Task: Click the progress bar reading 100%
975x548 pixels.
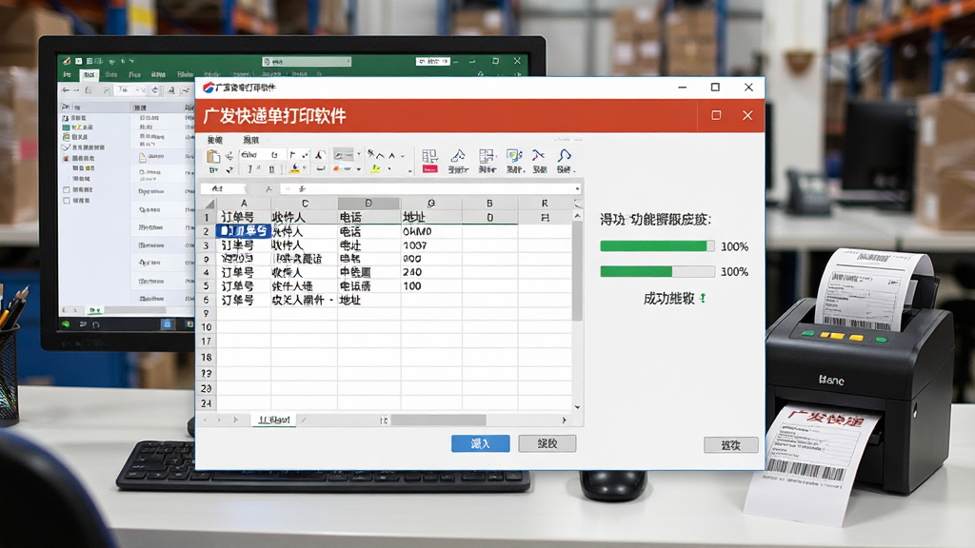Action: click(x=657, y=246)
